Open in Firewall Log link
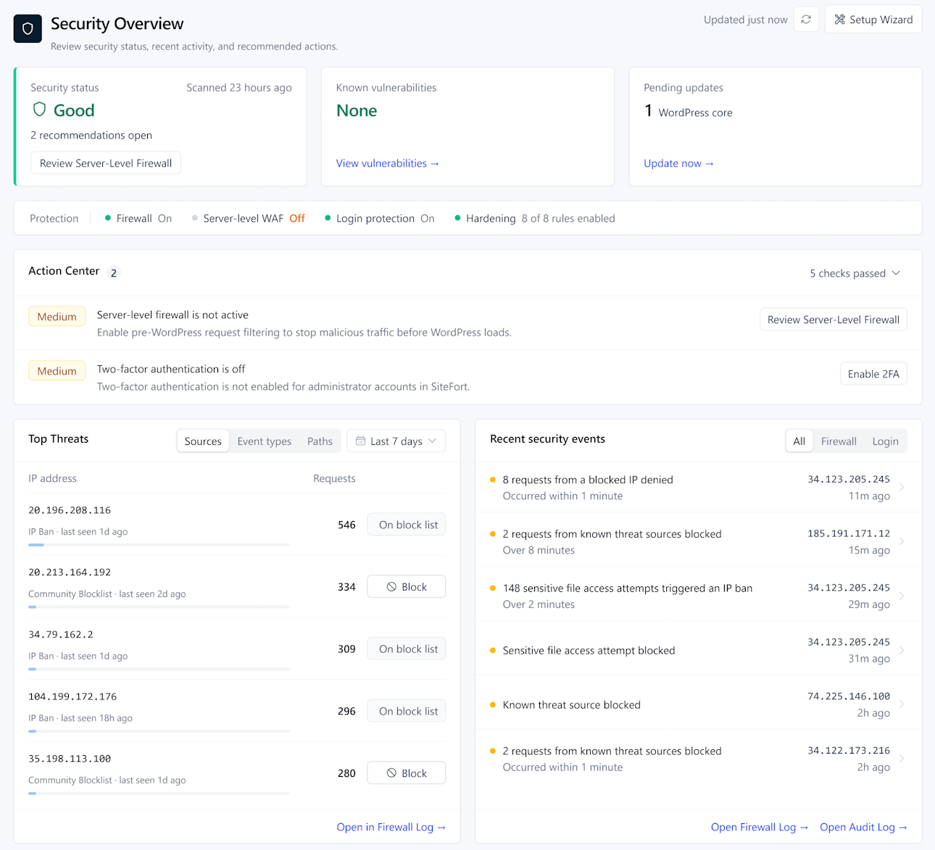 click(391, 827)
